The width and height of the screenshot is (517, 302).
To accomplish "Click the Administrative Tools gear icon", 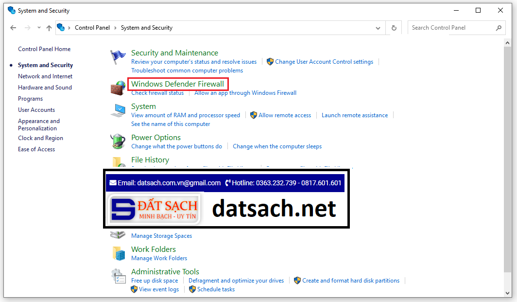I will [118, 276].
